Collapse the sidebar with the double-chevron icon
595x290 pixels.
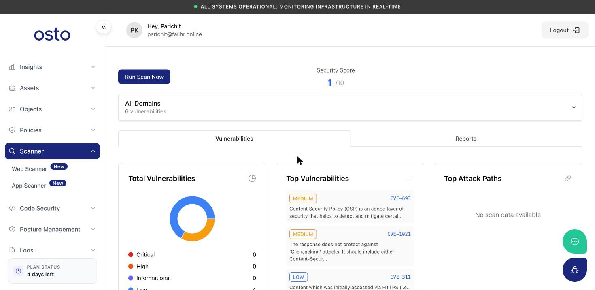104,27
